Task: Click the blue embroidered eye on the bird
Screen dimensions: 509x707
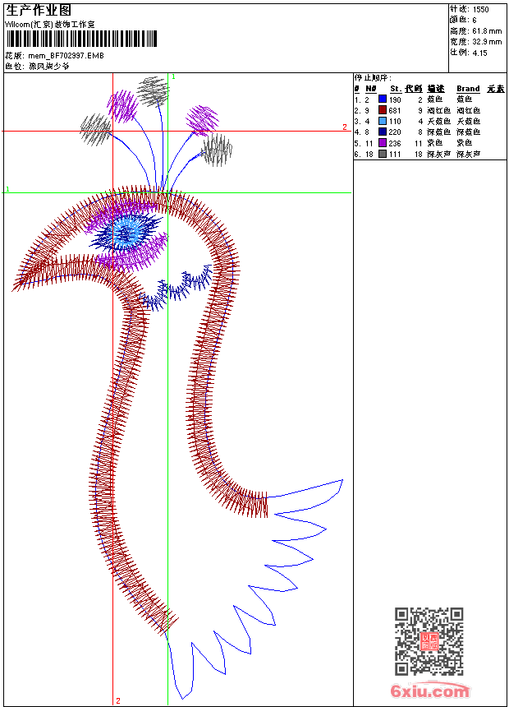Action: pyautogui.click(x=126, y=233)
